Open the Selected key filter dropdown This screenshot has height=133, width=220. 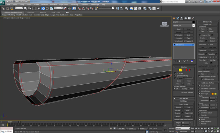pyautogui.click(x=183, y=129)
